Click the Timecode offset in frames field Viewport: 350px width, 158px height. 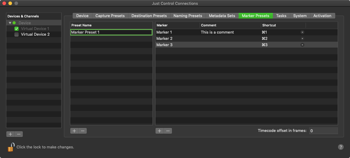(323, 131)
